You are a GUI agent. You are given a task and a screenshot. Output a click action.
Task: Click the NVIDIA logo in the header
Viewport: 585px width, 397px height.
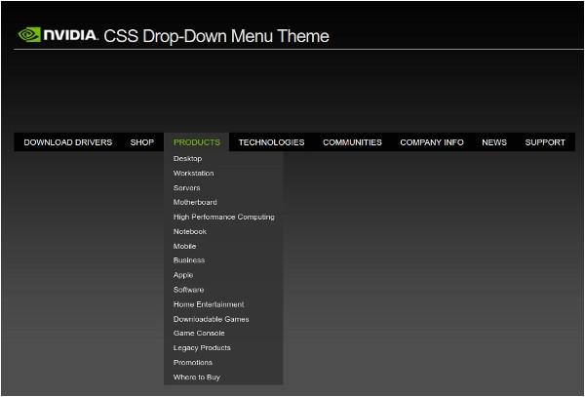(58, 35)
